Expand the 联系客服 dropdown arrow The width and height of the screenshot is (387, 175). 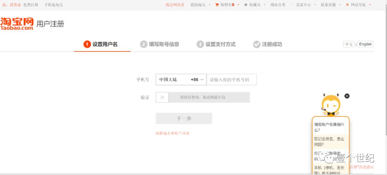[340, 5]
